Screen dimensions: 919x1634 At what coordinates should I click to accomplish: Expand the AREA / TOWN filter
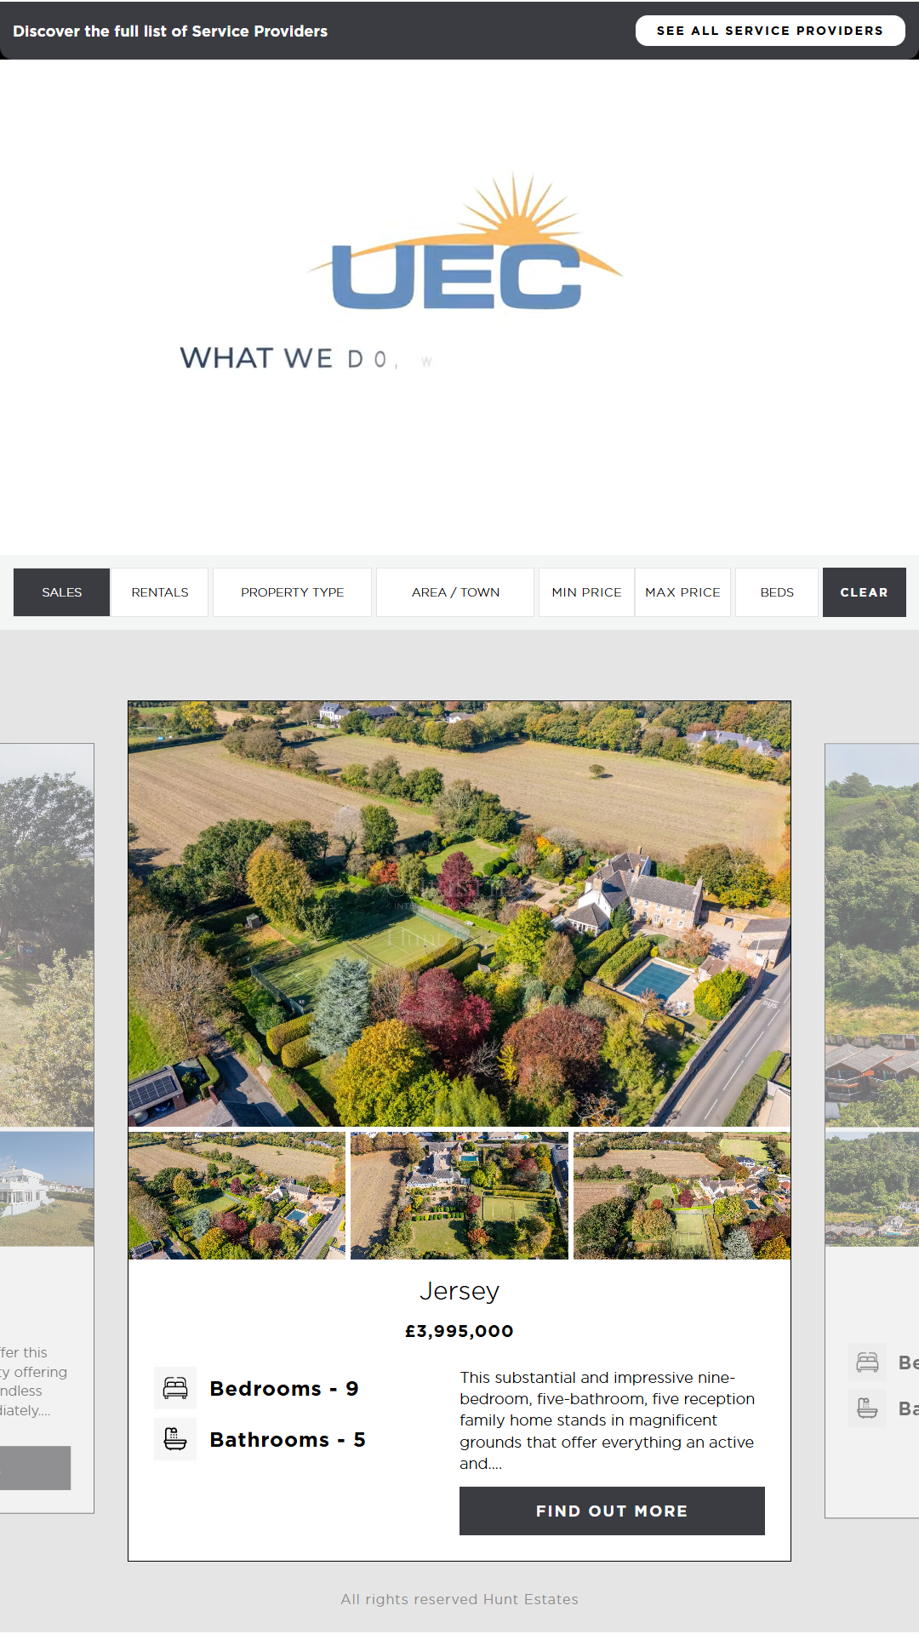455,592
